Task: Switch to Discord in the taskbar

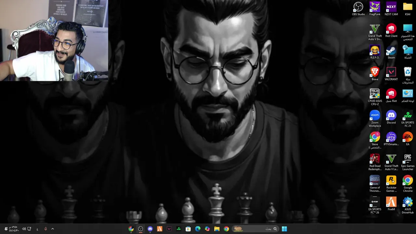Action: tap(150, 229)
